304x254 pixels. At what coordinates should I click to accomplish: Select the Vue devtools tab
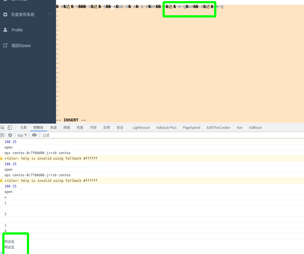239,127
